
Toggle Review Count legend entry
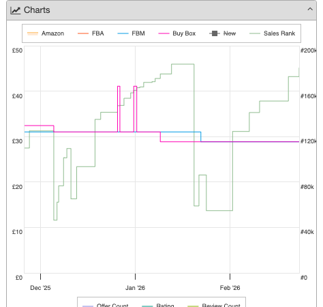214,305
